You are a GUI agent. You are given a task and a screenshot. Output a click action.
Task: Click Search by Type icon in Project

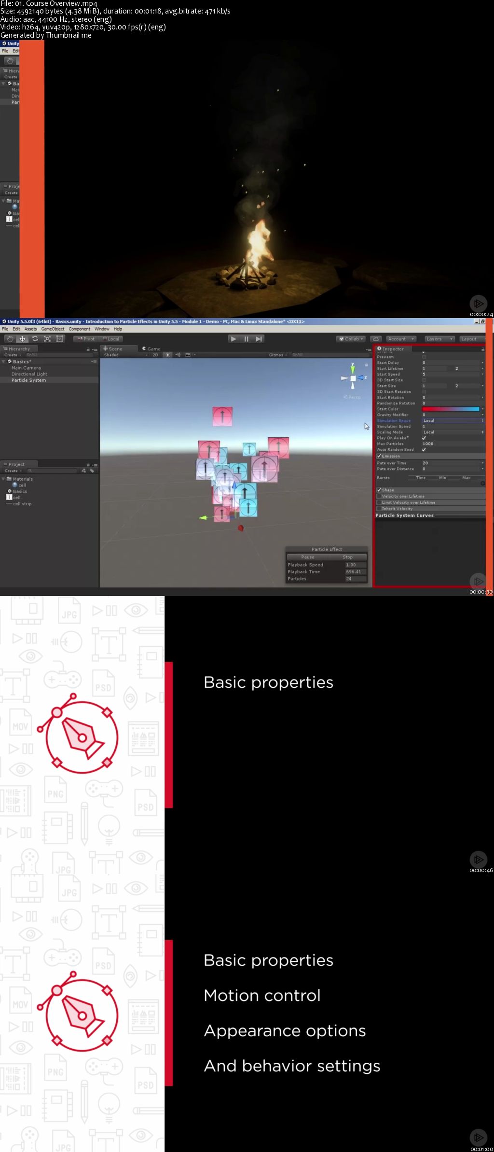pyautogui.click(x=83, y=471)
